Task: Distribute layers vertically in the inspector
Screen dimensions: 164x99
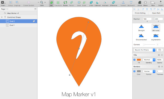Action: pyautogui.click(x=138, y=9)
